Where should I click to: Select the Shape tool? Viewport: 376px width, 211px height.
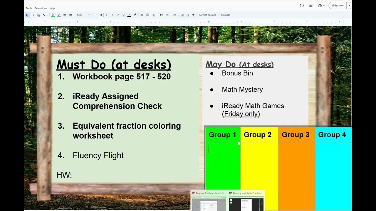38,15
